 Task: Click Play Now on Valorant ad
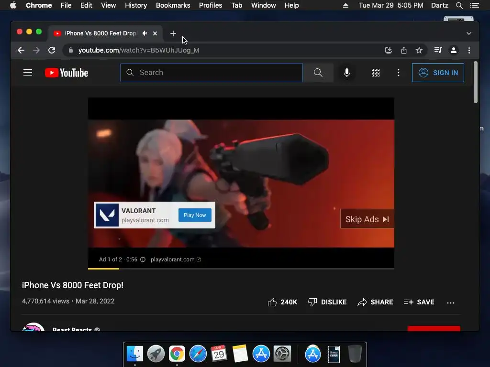coord(195,215)
